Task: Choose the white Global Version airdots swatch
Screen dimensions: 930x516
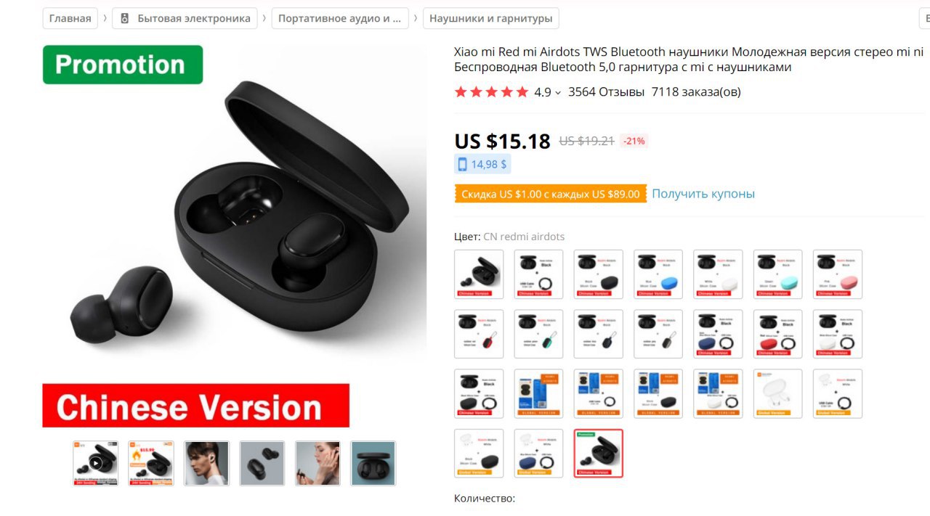Action: tap(777, 394)
